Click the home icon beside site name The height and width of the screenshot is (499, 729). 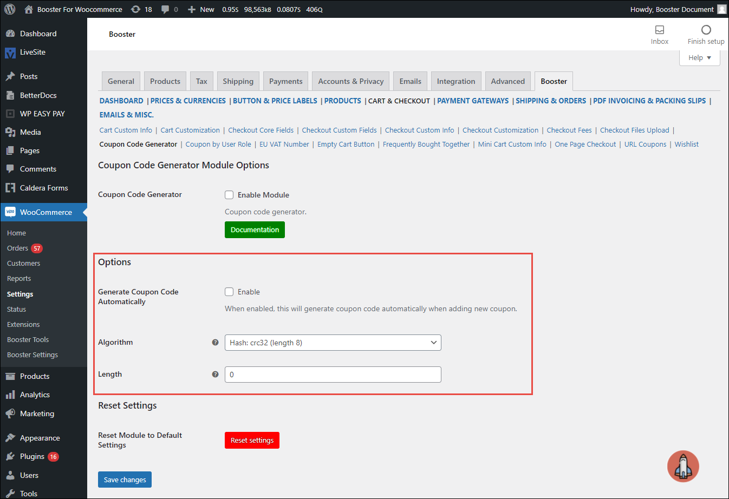29,9
